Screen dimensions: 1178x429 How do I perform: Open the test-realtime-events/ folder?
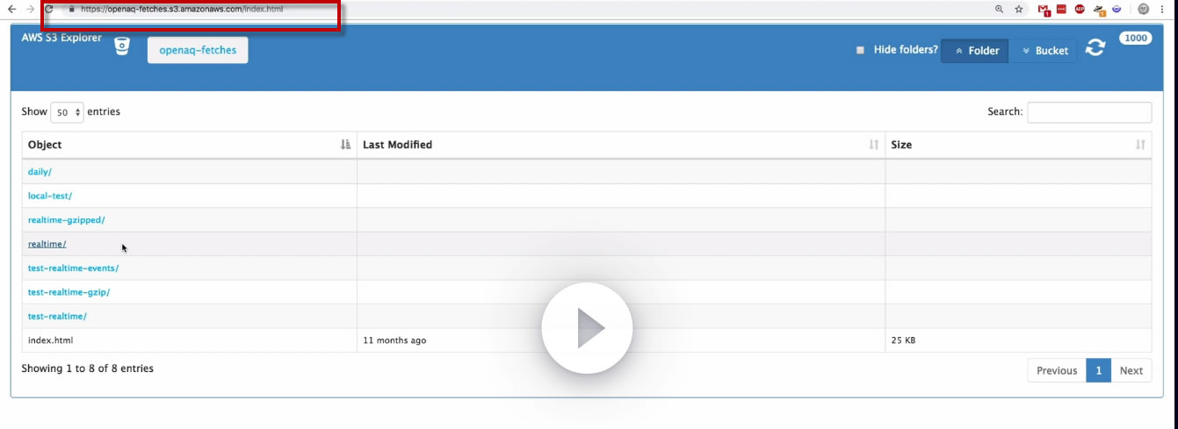coord(73,268)
